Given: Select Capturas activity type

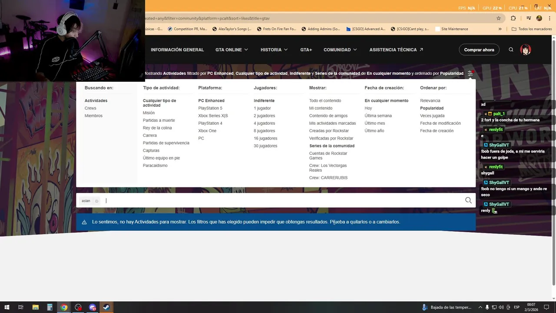Looking at the screenshot, I should coord(151,150).
